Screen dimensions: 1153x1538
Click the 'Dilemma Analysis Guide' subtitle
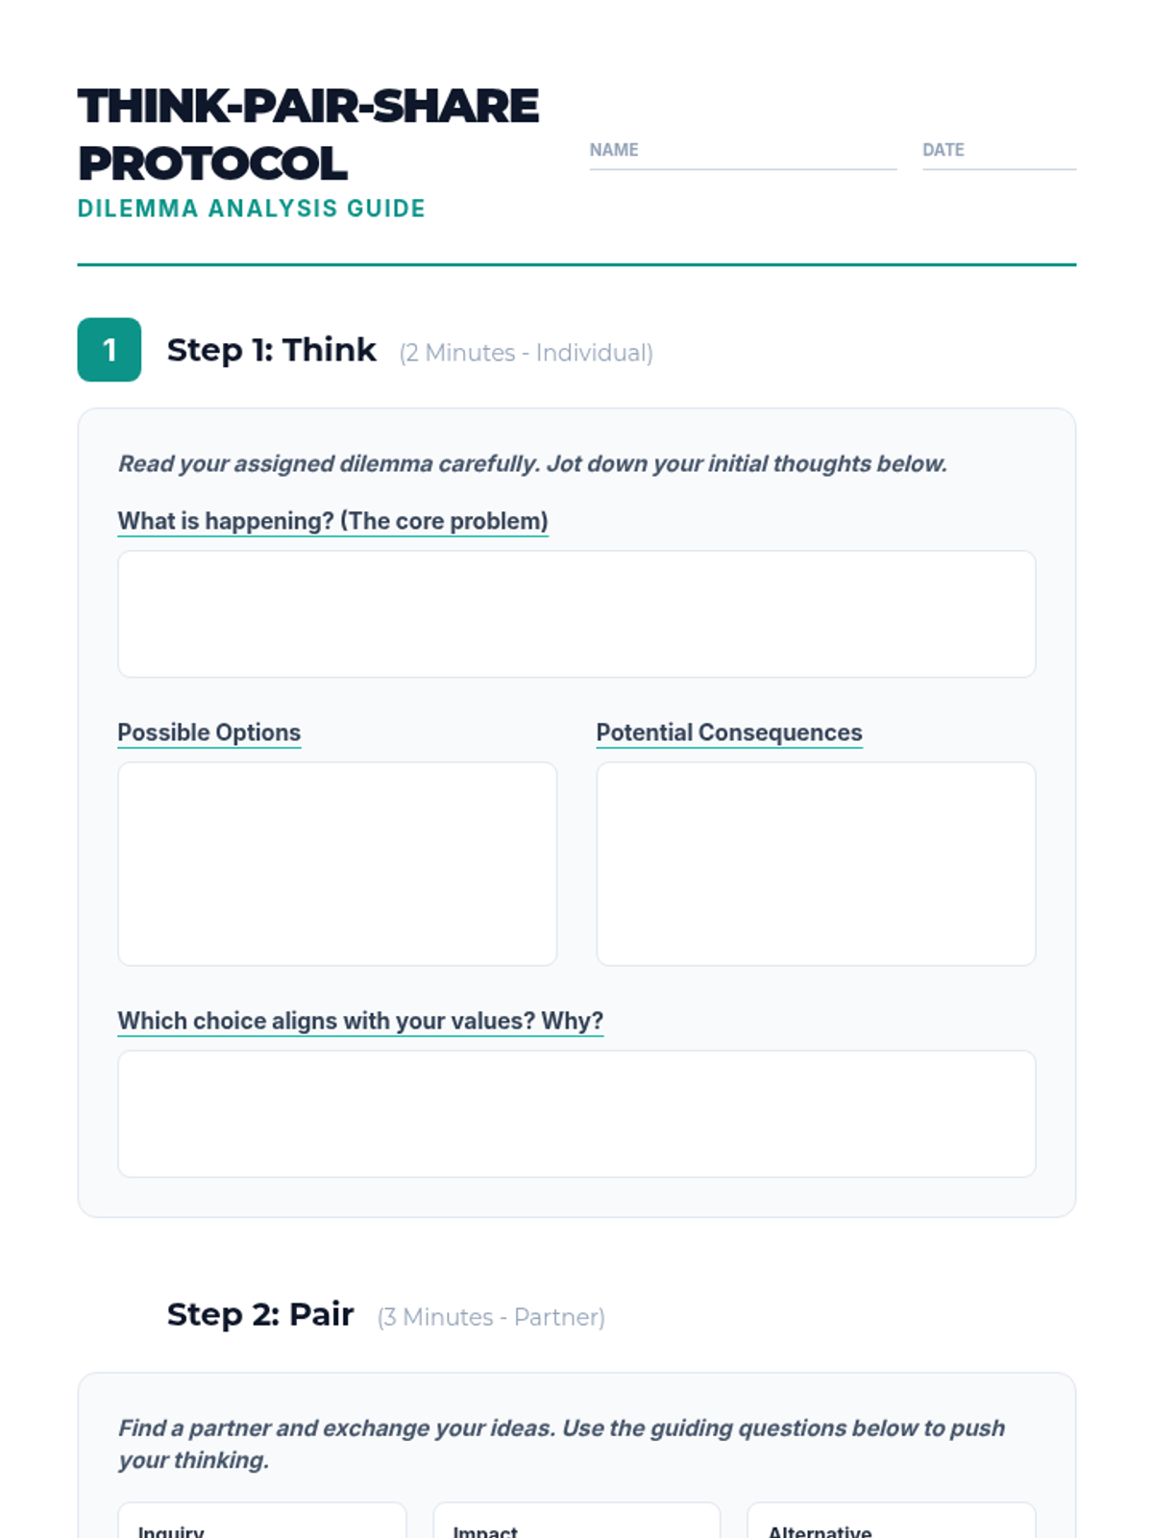pos(251,209)
